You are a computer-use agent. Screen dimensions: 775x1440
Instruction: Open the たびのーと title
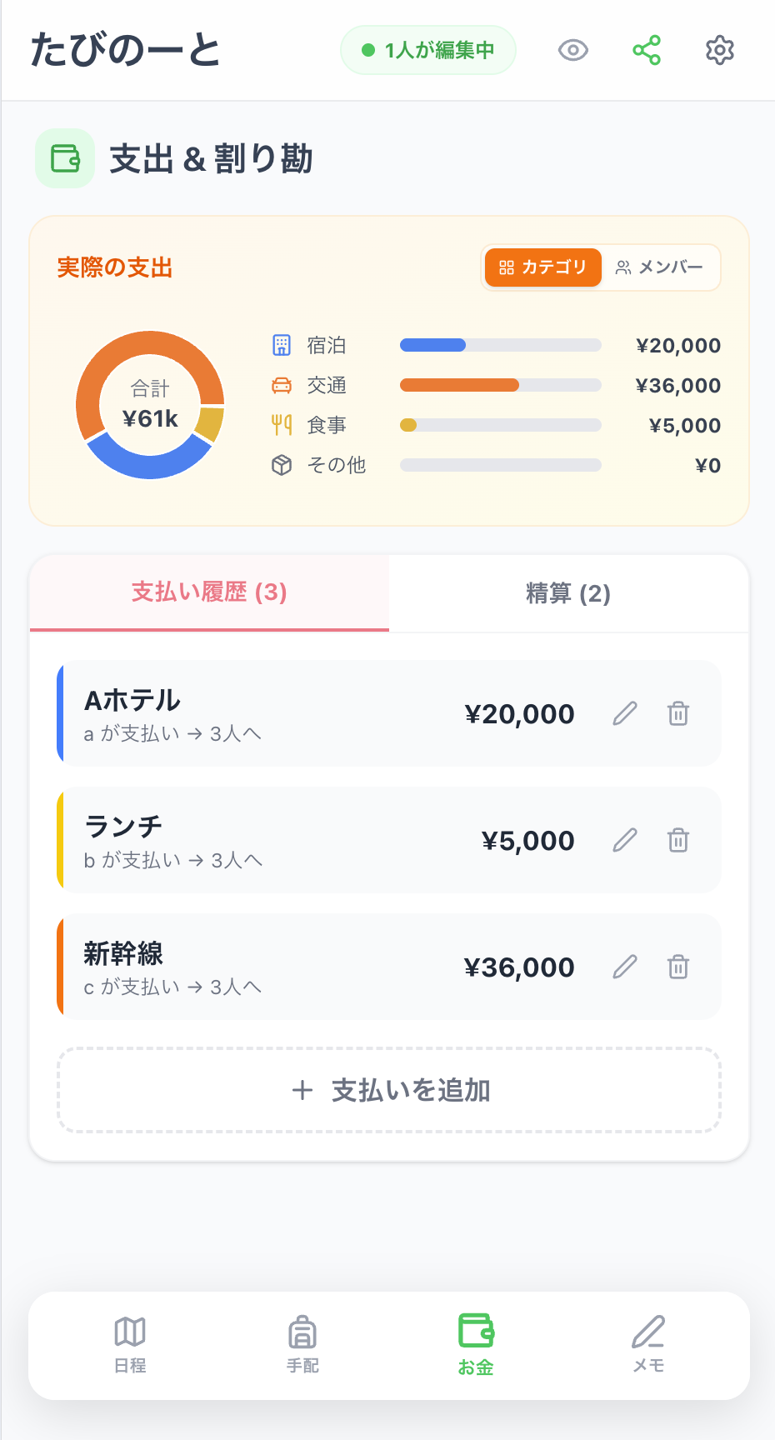(125, 48)
